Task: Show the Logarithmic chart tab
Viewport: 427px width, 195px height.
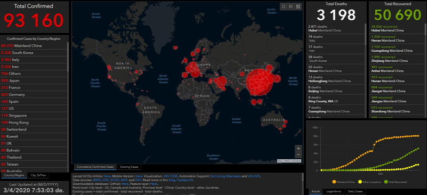Action: (334, 191)
